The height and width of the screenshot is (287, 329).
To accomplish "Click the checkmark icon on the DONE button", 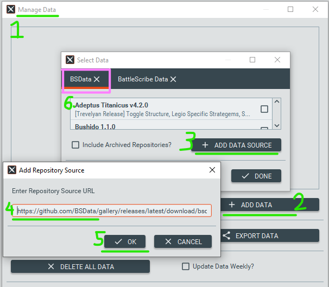I will [x=245, y=176].
